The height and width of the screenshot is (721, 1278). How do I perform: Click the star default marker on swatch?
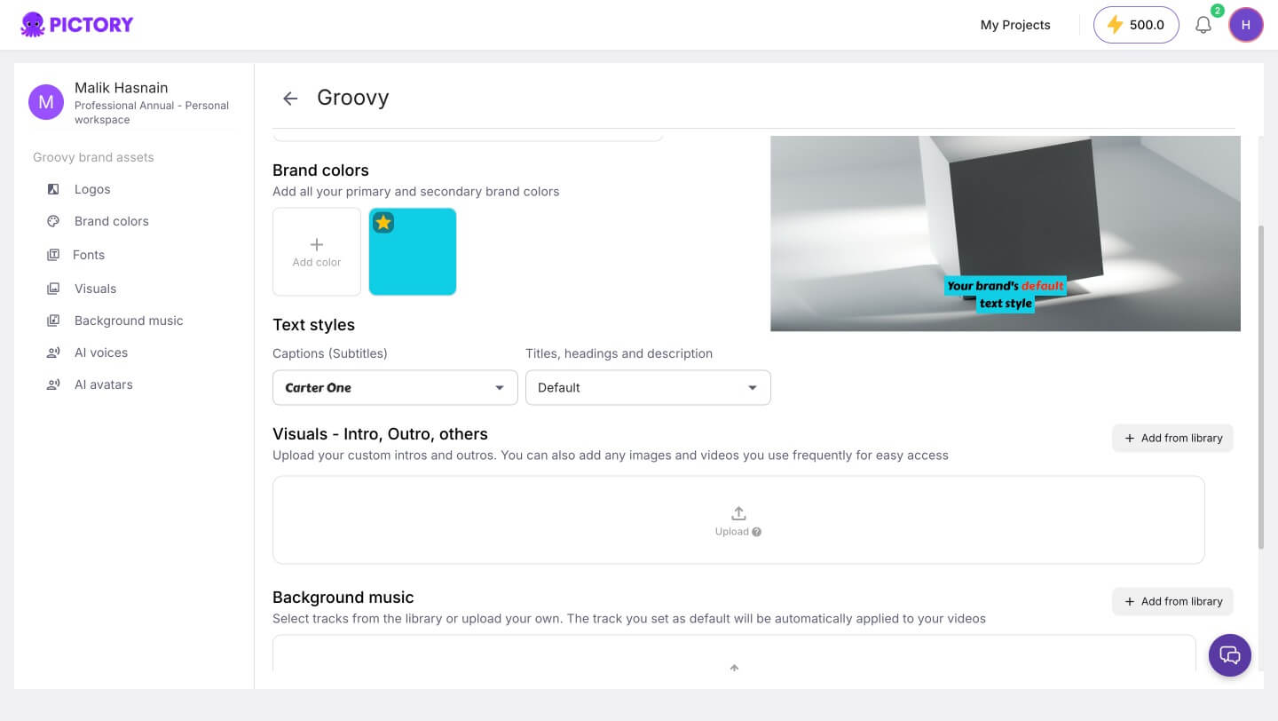(x=383, y=223)
